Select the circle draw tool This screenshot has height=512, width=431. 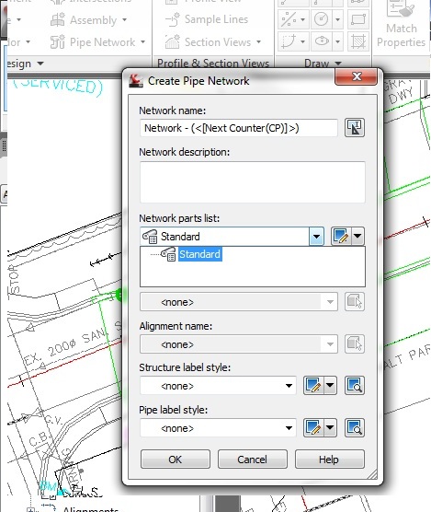point(322,19)
